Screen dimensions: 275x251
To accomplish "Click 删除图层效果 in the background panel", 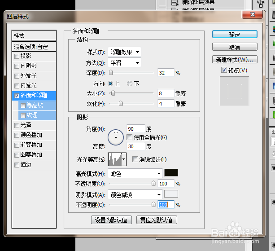I will point(198,2).
